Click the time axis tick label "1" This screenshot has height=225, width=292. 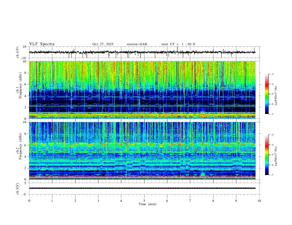[x=52, y=201]
